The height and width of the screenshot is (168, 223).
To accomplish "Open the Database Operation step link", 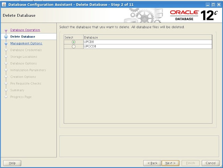I will pyautogui.click(x=25, y=30).
